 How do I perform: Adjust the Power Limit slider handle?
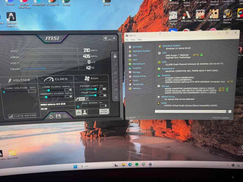tap(96, 89)
